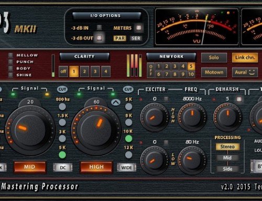Click the 80 Hz frequency value

pyautogui.click(x=192, y=142)
